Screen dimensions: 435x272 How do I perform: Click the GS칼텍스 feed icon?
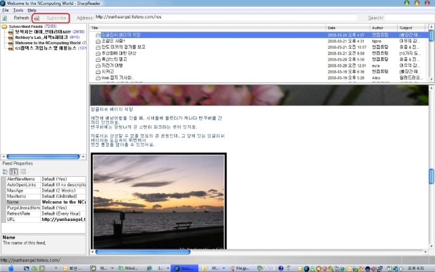coord(11,48)
